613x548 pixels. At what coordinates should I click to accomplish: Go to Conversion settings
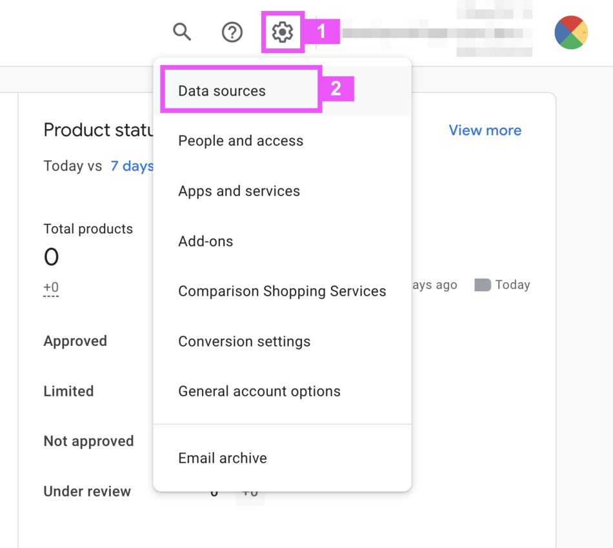point(244,341)
